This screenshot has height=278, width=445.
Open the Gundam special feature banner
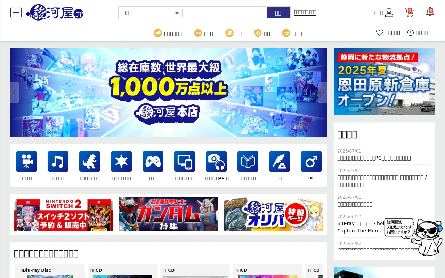[x=169, y=214]
